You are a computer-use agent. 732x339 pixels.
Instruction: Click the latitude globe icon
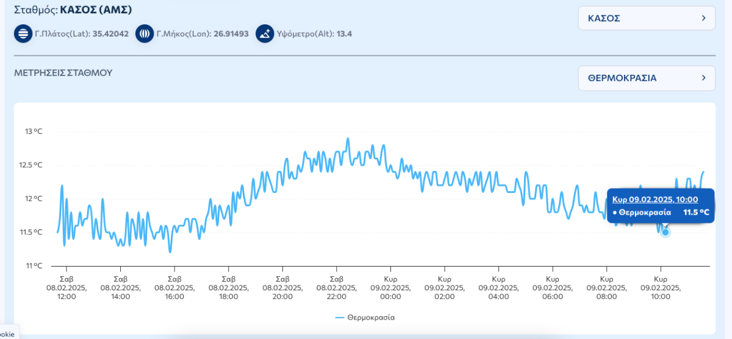(x=23, y=33)
